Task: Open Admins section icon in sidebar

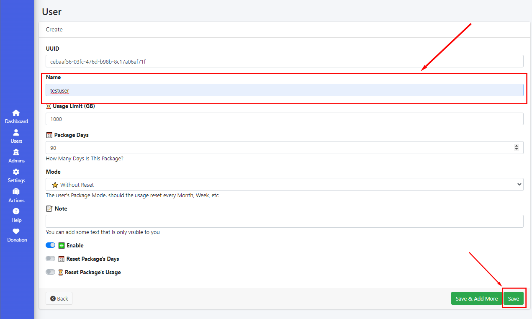Action: click(x=16, y=152)
